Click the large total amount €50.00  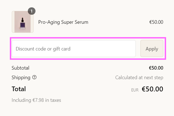pyautogui.click(x=152, y=89)
